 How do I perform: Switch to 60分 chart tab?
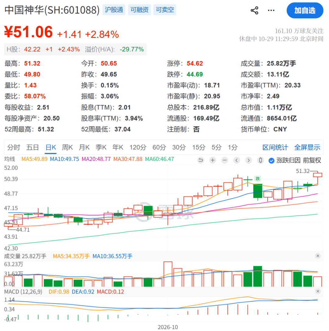pos(159,147)
